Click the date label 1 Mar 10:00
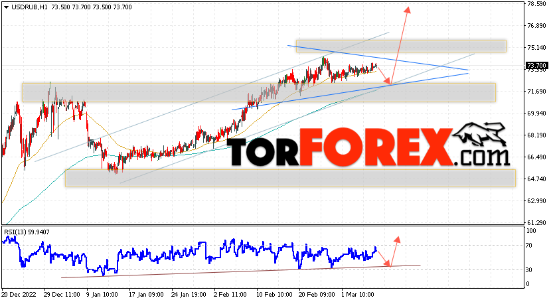The height and width of the screenshot is (302, 551). click(358, 295)
